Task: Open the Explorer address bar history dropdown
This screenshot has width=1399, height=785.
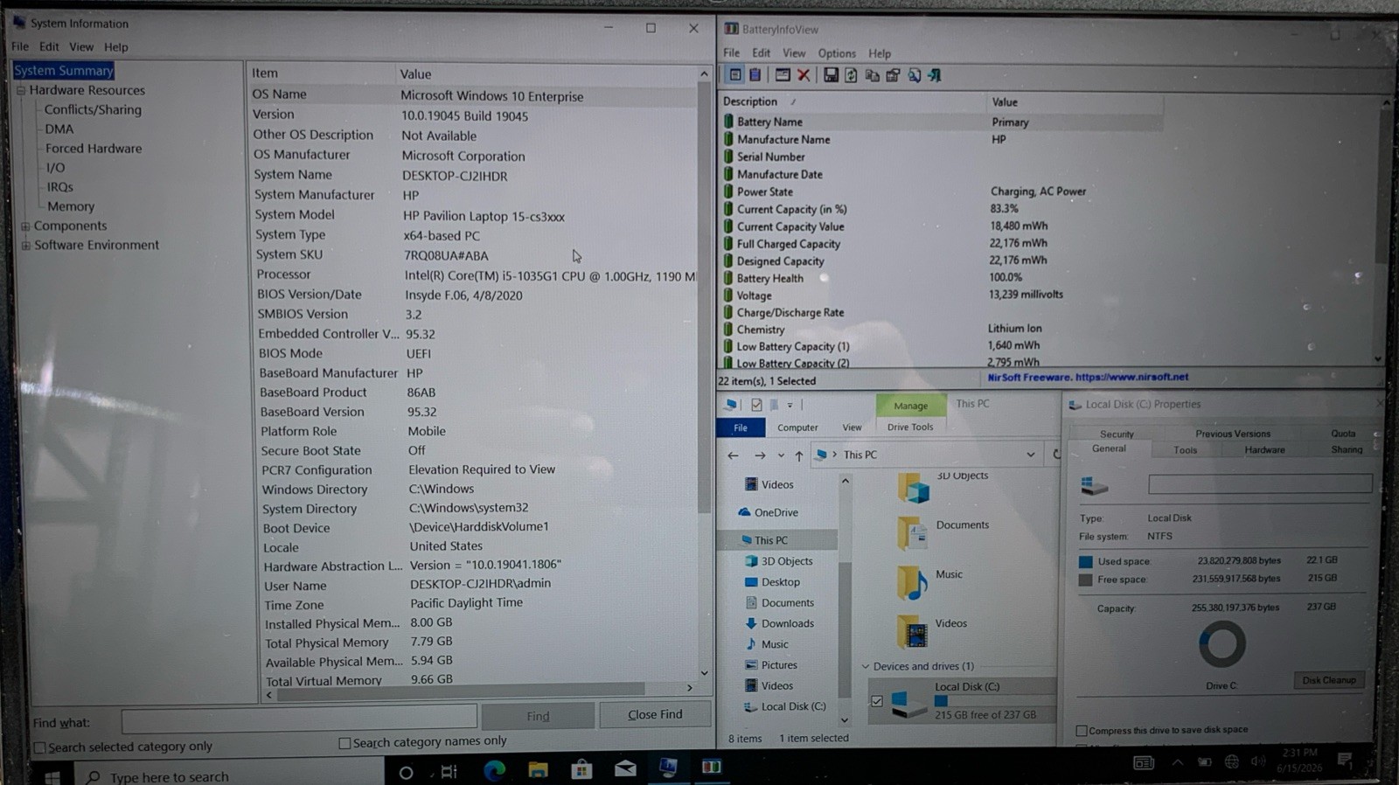Action: (x=1031, y=455)
